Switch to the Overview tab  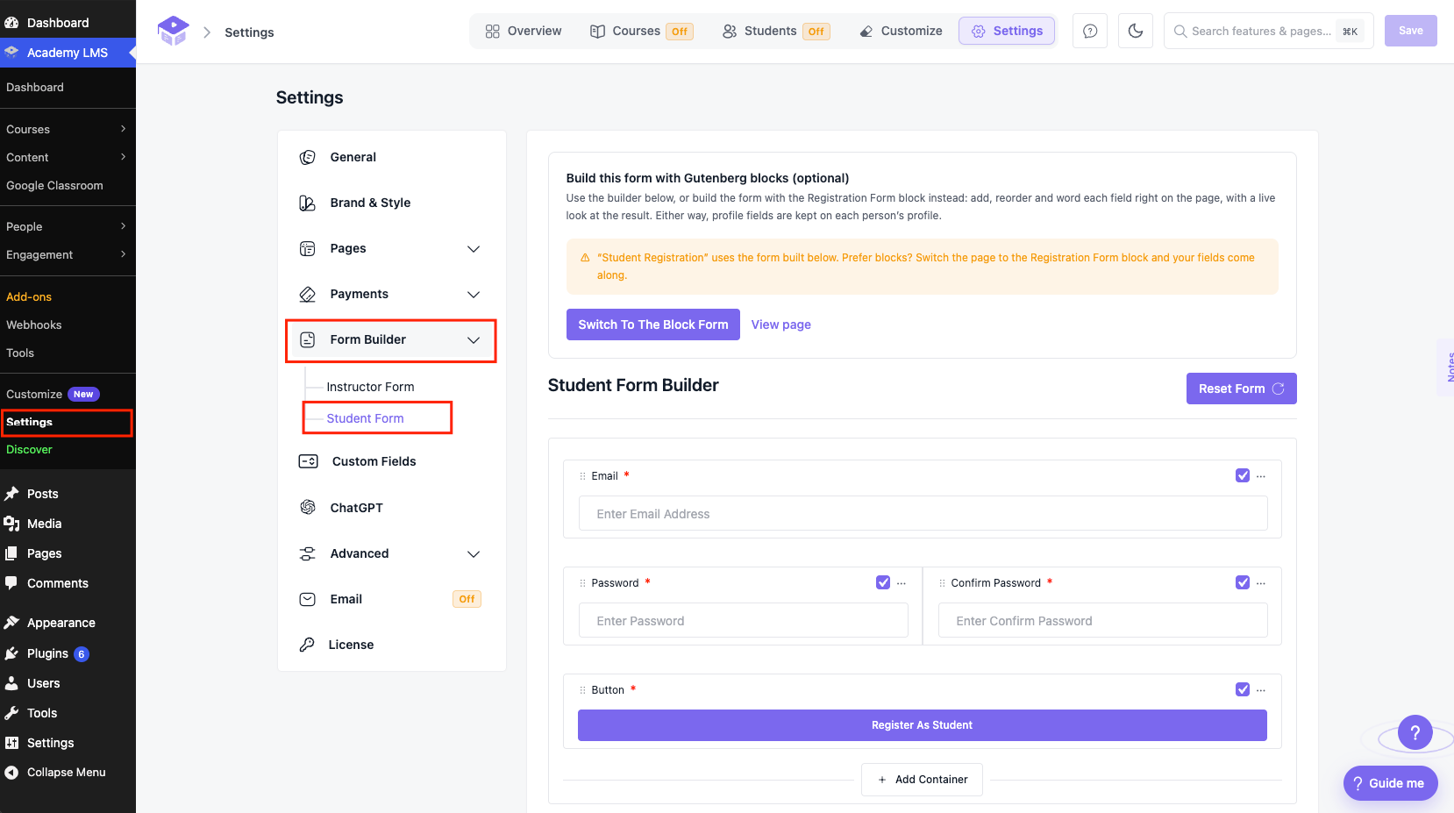pos(524,31)
